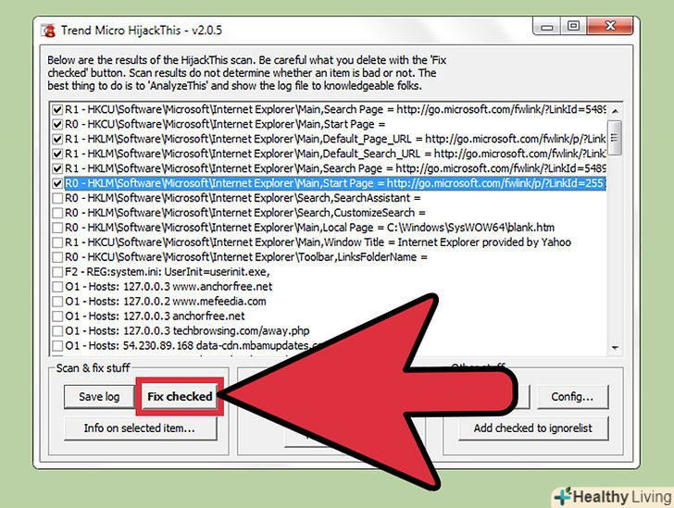Uncheck highlighted R0 HKLM Start Page checkbox
The height and width of the screenshot is (508, 674).
(x=57, y=183)
